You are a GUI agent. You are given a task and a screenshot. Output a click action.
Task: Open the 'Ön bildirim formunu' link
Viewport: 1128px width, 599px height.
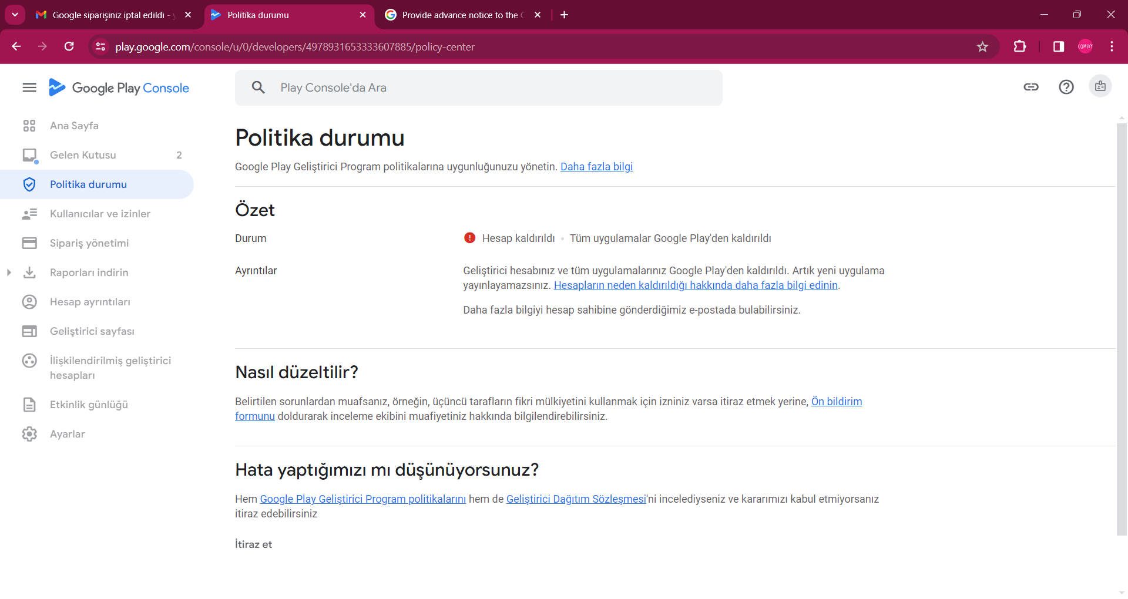tap(837, 402)
